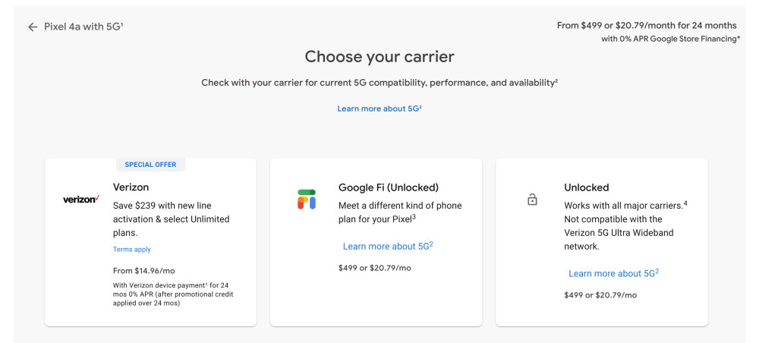Open Learn more about 5G in Google Fi card
The image size is (759, 343).
tap(387, 246)
